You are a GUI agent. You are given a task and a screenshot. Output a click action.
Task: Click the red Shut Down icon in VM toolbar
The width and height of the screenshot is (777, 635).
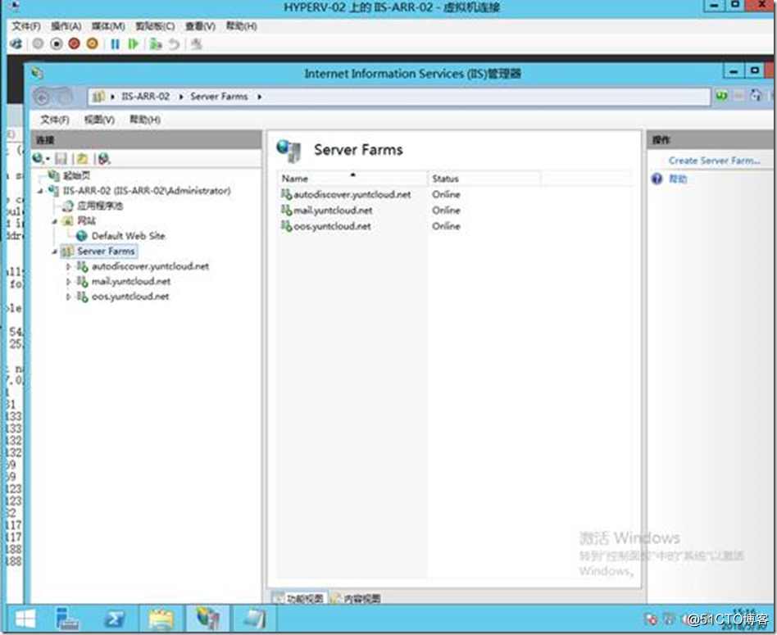(75, 44)
